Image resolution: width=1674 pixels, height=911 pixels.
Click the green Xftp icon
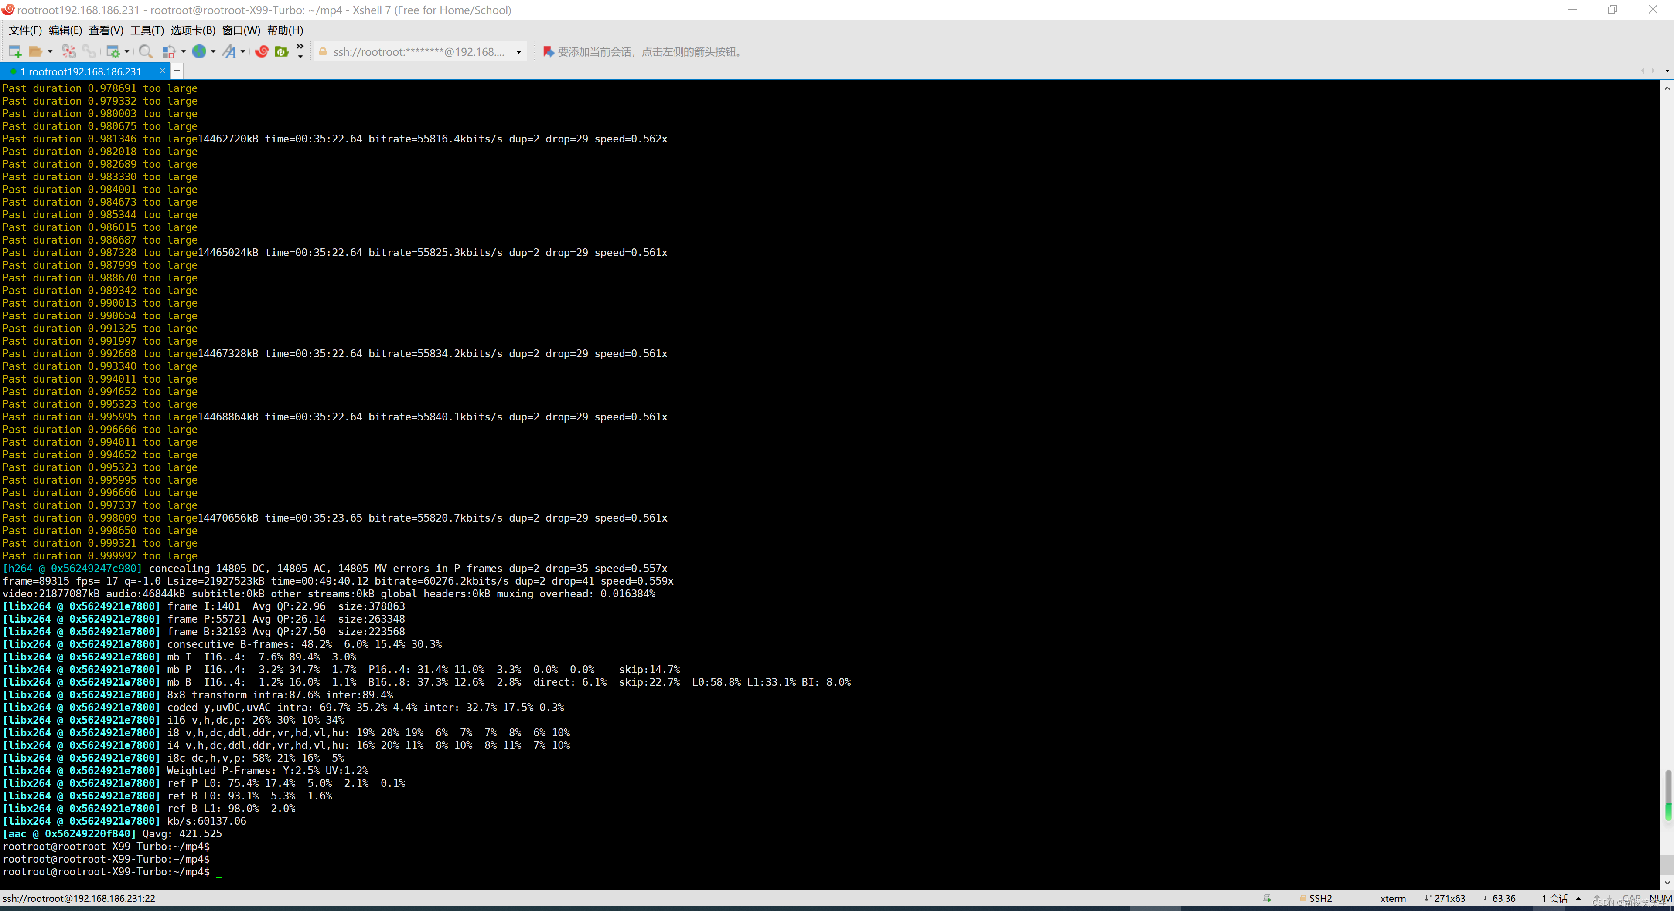pos(281,51)
